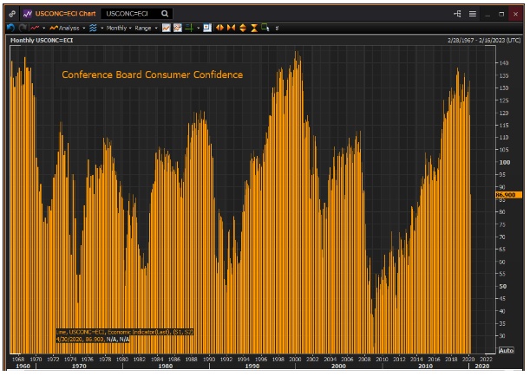Image resolution: width=530 pixels, height=376 pixels.
Task: Click the gray redo arrow
Action: pyautogui.click(x=23, y=28)
